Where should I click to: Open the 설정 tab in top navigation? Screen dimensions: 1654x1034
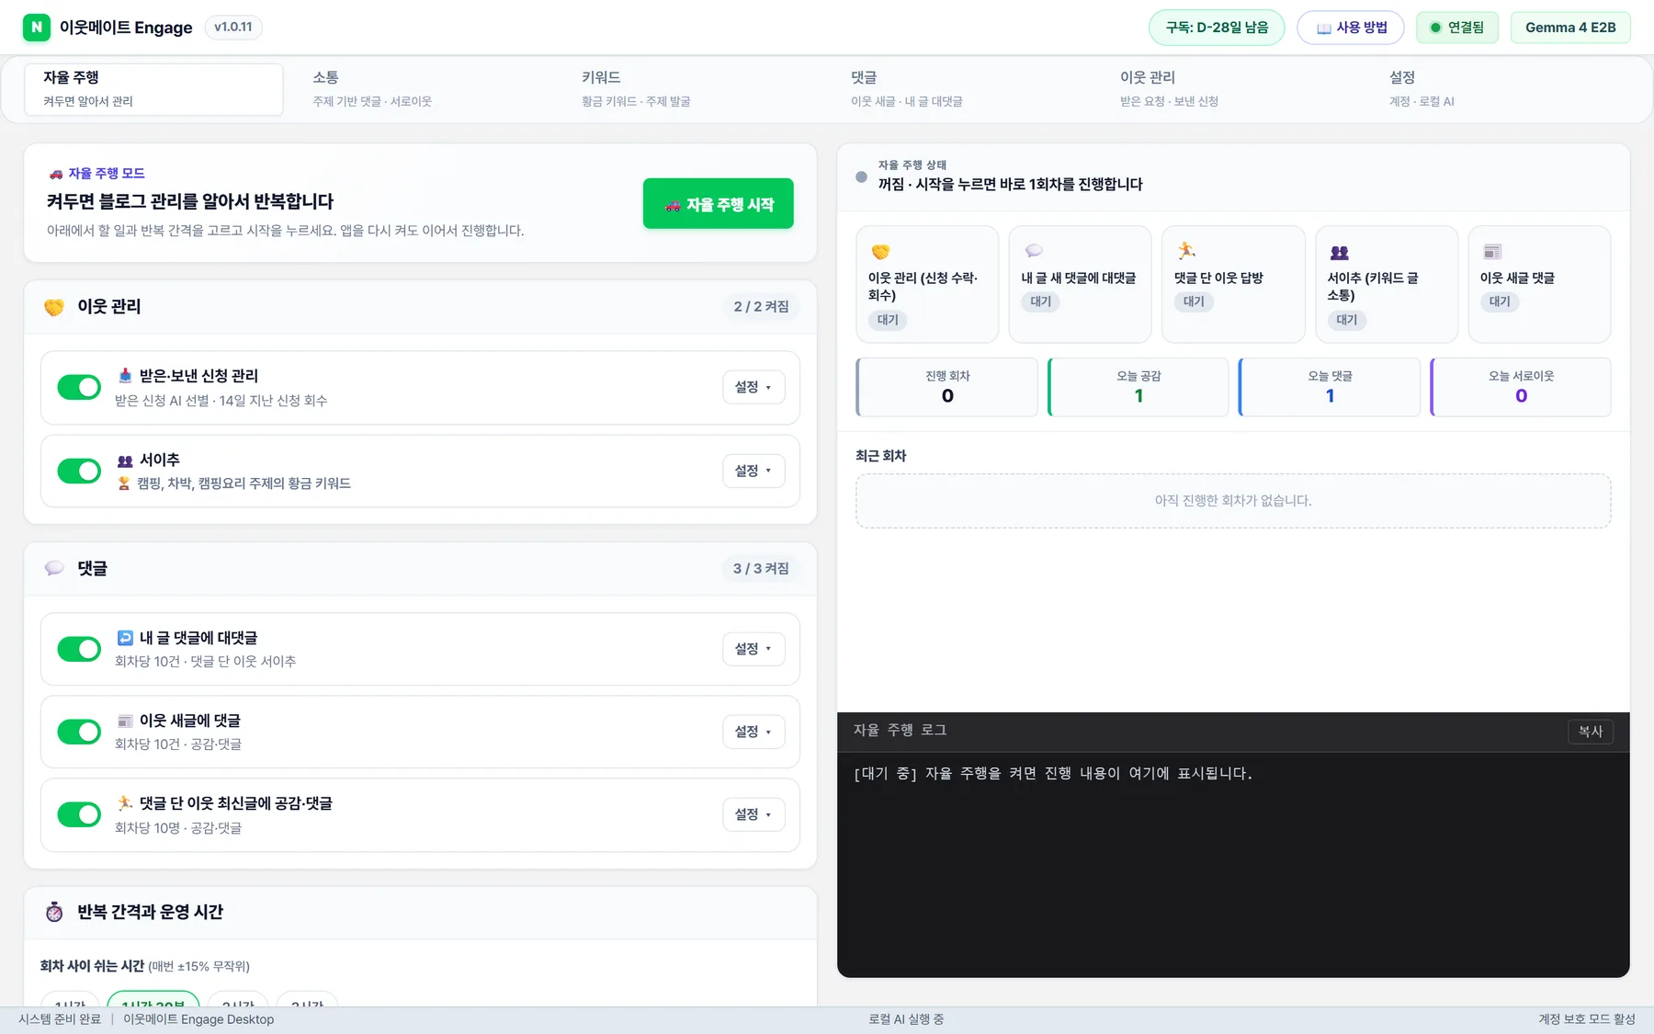(x=1500, y=89)
